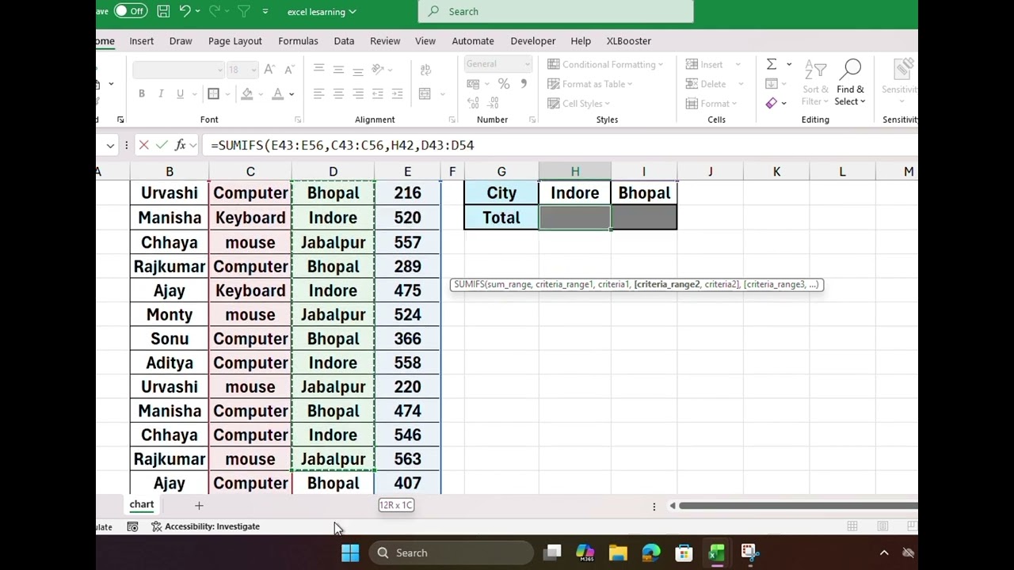Click the formula bar input text
The image size is (1014, 570).
coord(342,145)
